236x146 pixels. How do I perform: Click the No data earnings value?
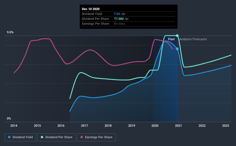point(119,24)
